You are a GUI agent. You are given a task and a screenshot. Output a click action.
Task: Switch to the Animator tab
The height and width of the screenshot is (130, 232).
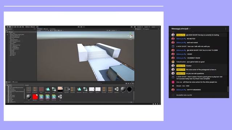pyautogui.click(x=53, y=29)
